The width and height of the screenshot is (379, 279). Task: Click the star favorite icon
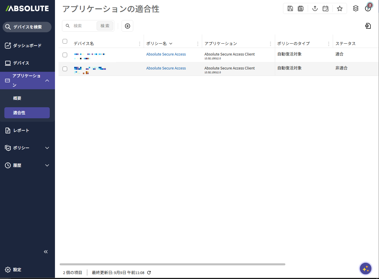pyautogui.click(x=339, y=8)
